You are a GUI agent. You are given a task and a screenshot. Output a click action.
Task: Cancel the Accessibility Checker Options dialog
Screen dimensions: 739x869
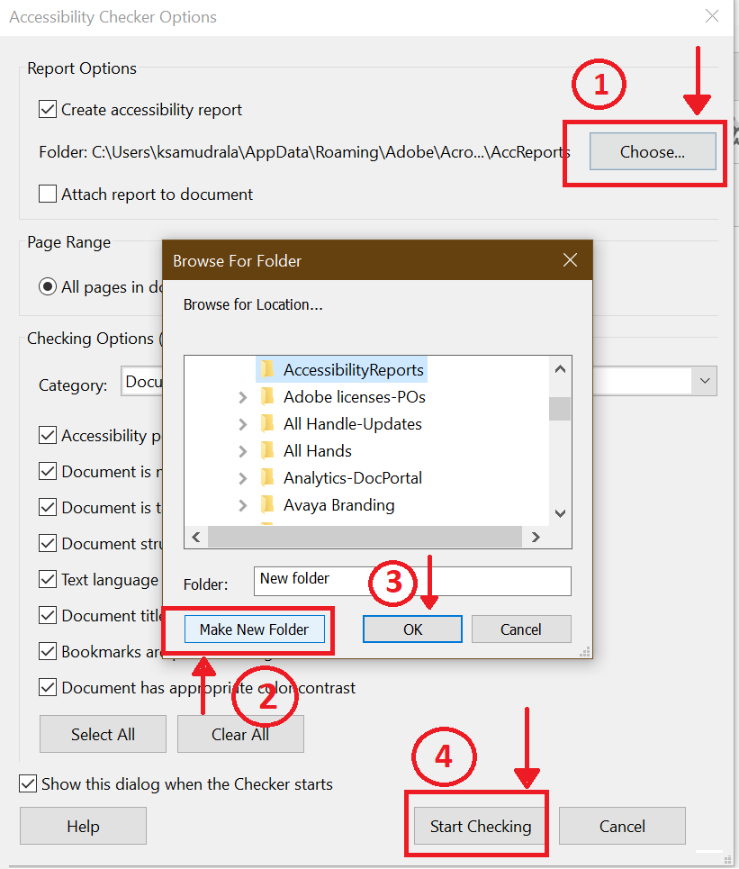point(622,826)
